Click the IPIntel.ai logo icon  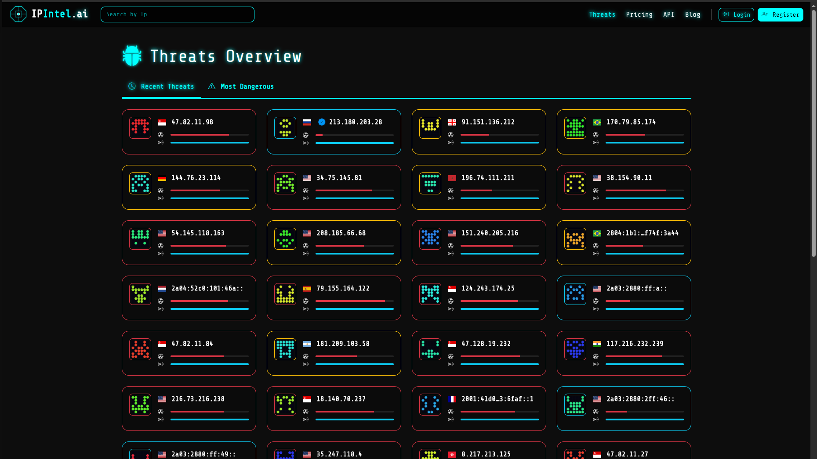tap(18, 14)
